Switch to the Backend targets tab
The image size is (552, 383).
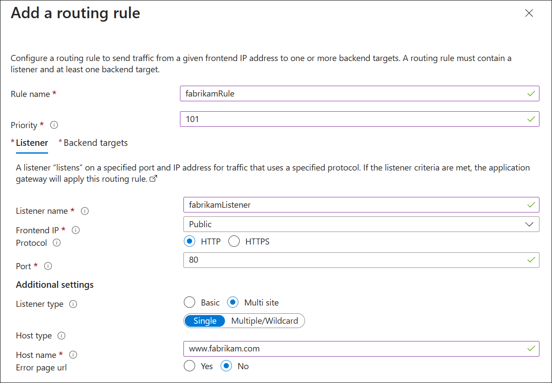(x=96, y=143)
